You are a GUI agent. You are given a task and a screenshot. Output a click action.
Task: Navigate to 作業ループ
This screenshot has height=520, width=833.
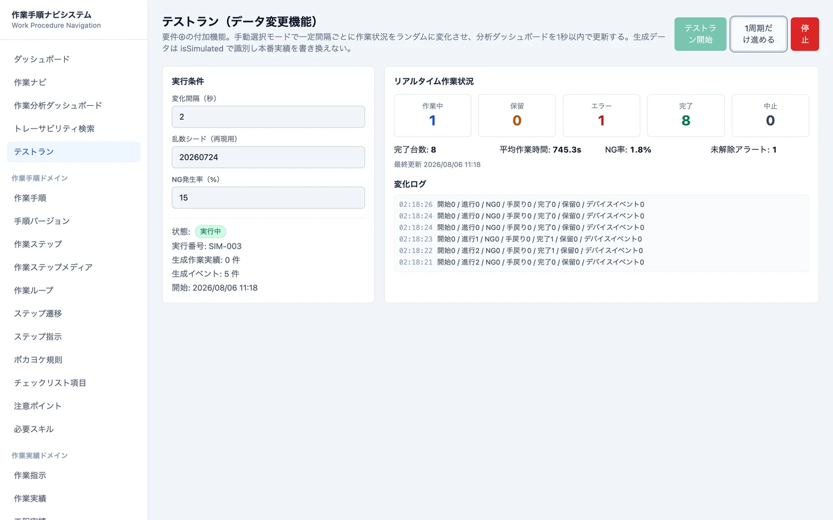coord(74,291)
